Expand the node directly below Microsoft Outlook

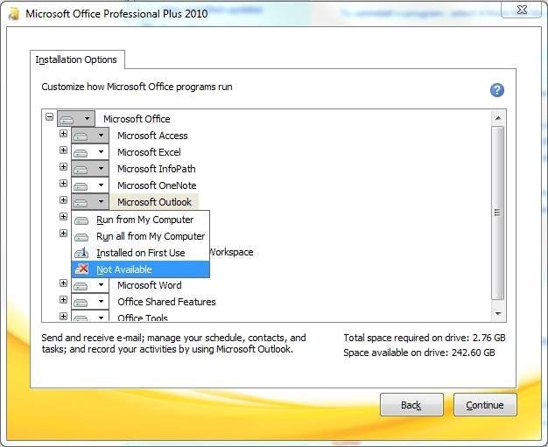[63, 217]
